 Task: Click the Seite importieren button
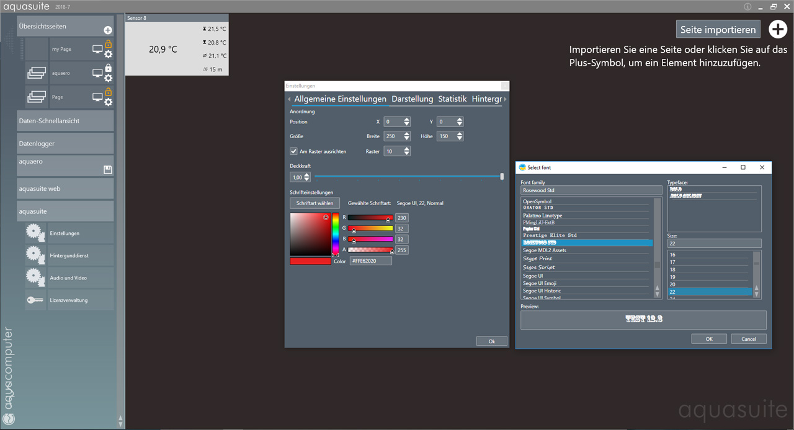[718, 29]
